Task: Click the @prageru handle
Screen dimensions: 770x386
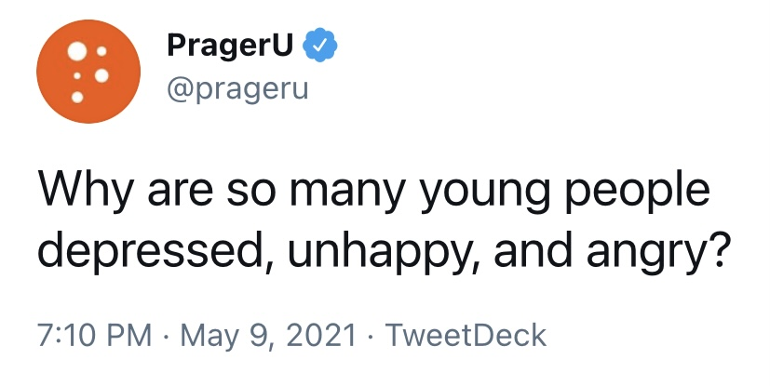Action: point(236,90)
